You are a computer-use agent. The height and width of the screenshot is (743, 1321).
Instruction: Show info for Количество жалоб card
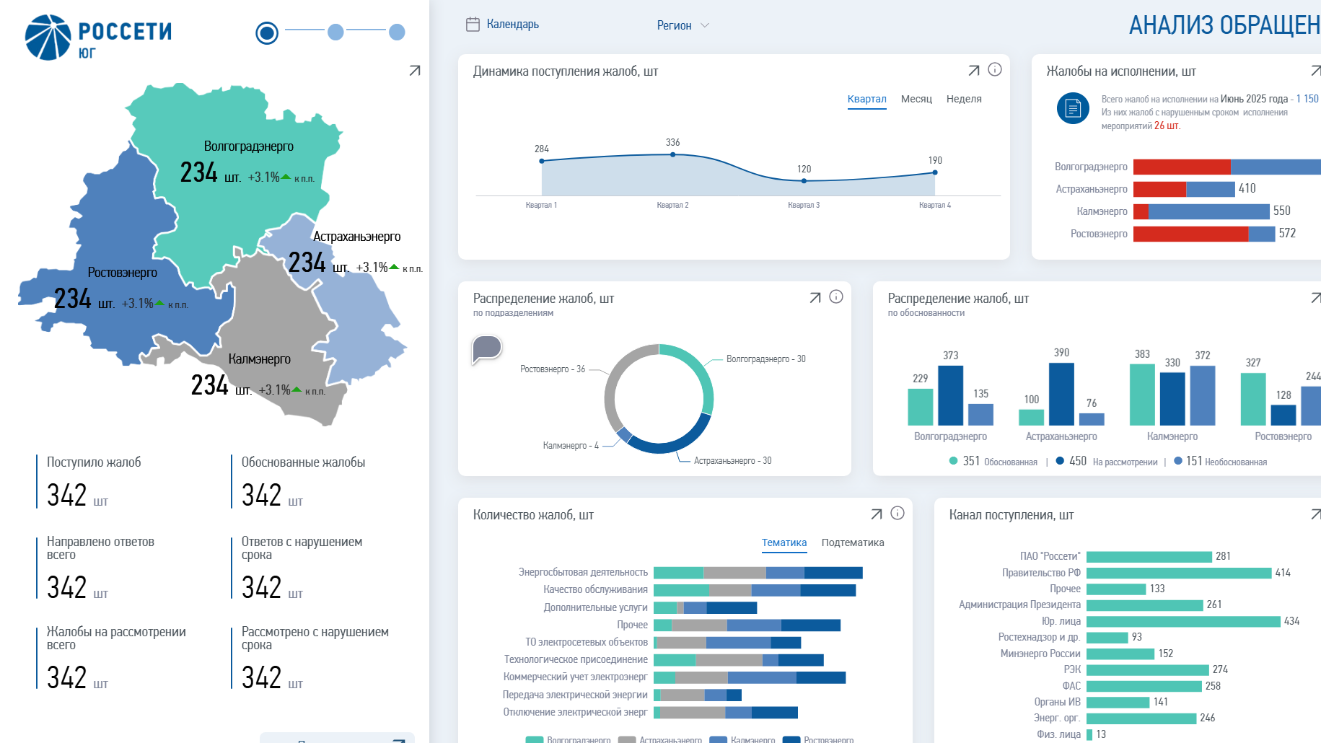tap(898, 513)
